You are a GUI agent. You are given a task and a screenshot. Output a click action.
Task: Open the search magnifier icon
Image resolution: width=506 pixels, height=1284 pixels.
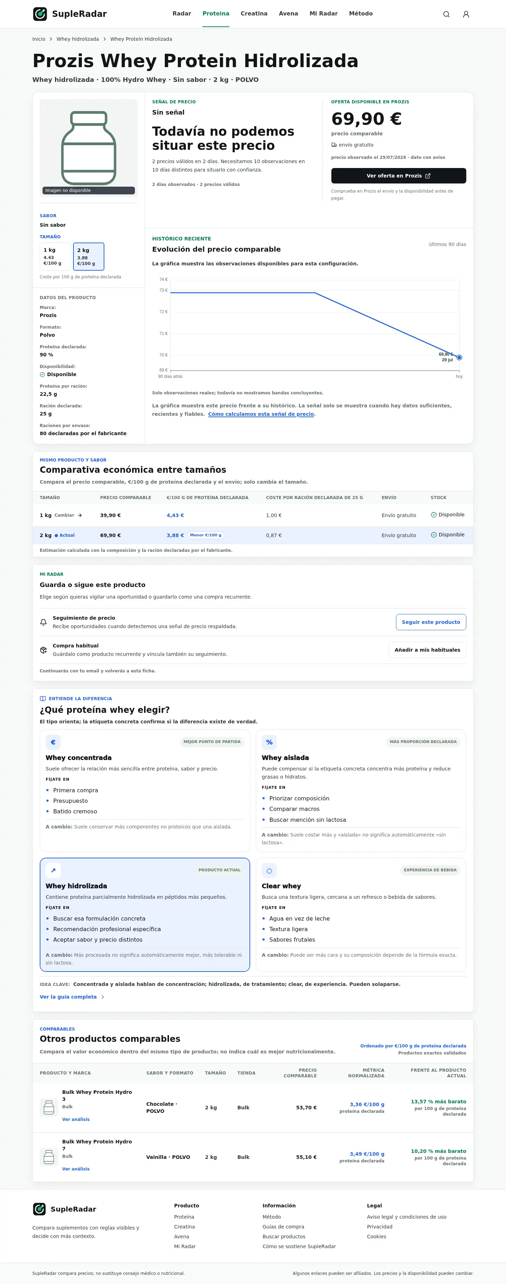click(x=446, y=14)
